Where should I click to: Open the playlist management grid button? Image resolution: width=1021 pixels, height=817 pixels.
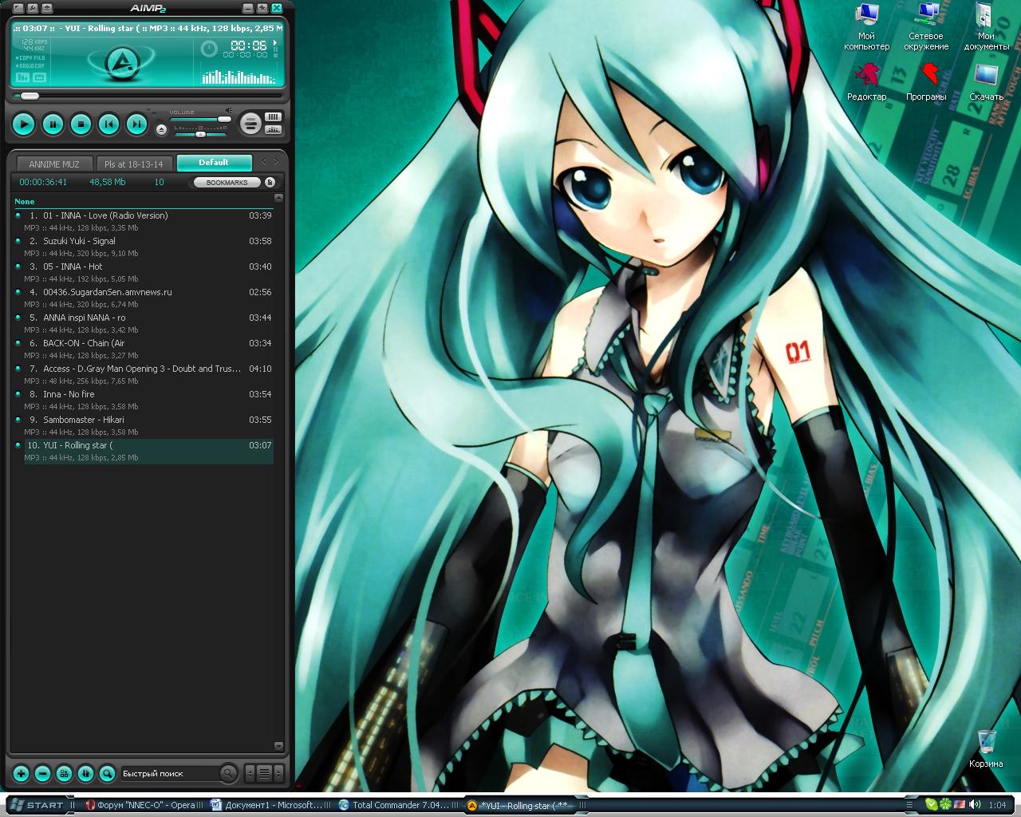[x=65, y=773]
